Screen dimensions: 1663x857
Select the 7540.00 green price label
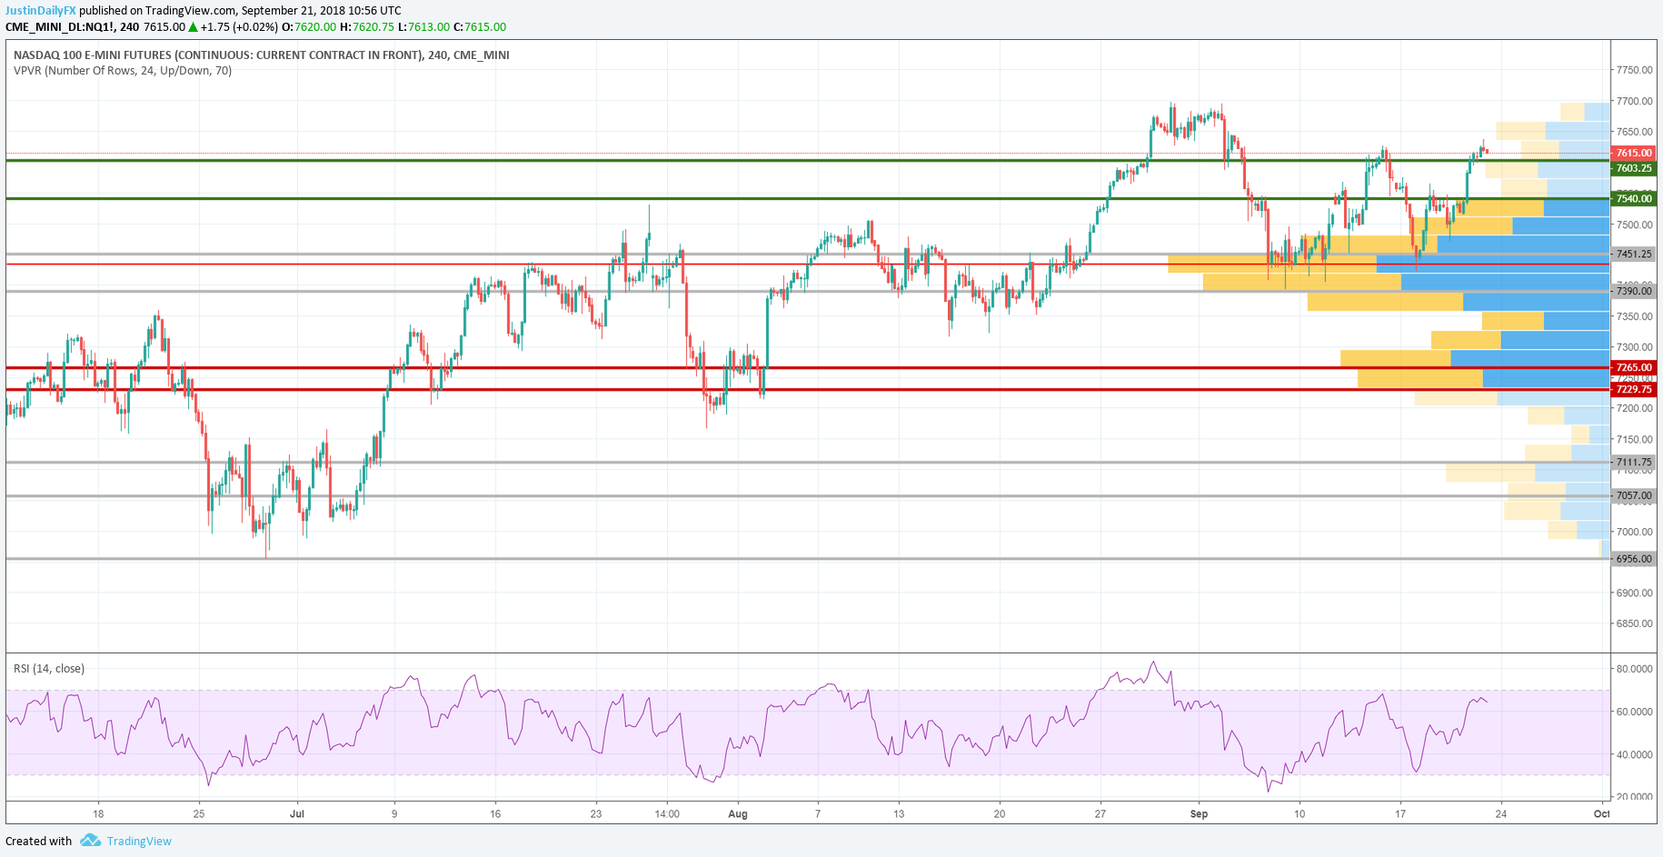pyautogui.click(x=1634, y=198)
